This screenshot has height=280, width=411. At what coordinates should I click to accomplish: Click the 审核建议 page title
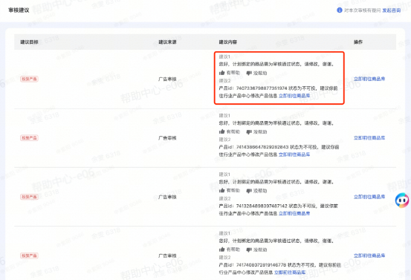[19, 10]
